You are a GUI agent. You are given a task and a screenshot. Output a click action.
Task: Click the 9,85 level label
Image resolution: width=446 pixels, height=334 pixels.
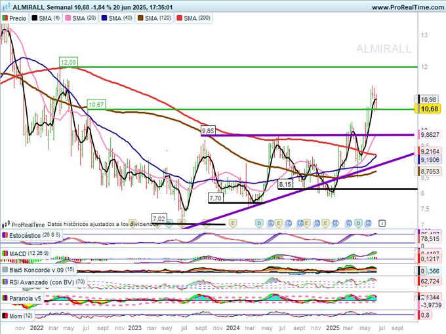(208, 130)
